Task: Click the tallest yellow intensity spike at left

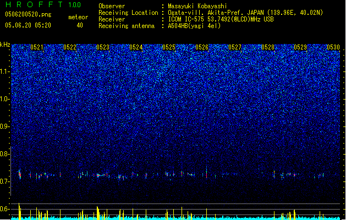Action: tap(19, 211)
